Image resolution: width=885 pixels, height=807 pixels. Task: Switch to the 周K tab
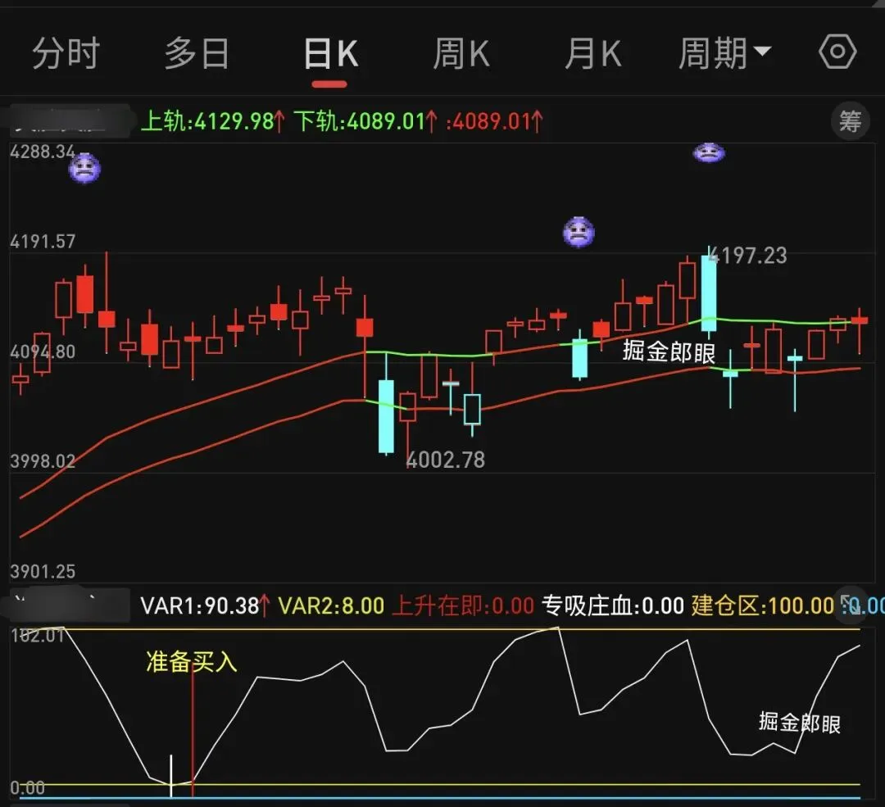point(461,54)
